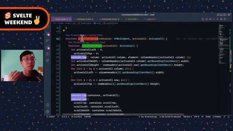The width and height of the screenshot is (233, 131).
Task: Click the lightbulb code action icon
Action: tap(64, 31)
